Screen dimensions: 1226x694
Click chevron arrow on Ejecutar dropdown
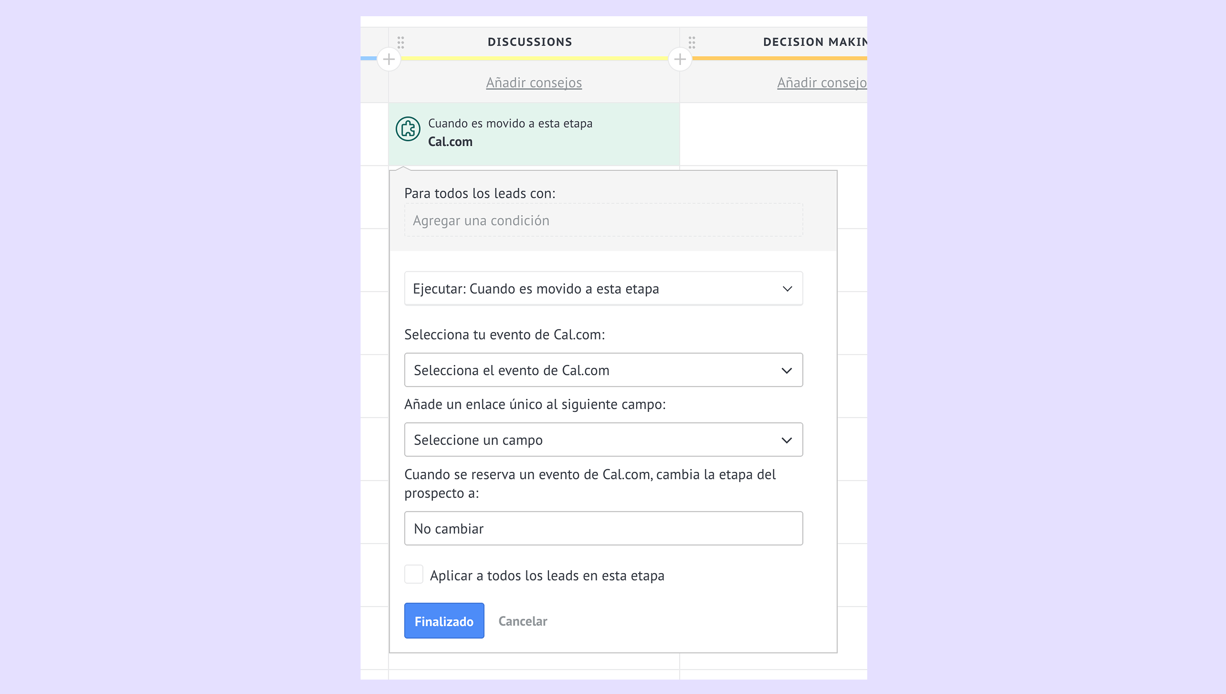pyautogui.click(x=787, y=289)
